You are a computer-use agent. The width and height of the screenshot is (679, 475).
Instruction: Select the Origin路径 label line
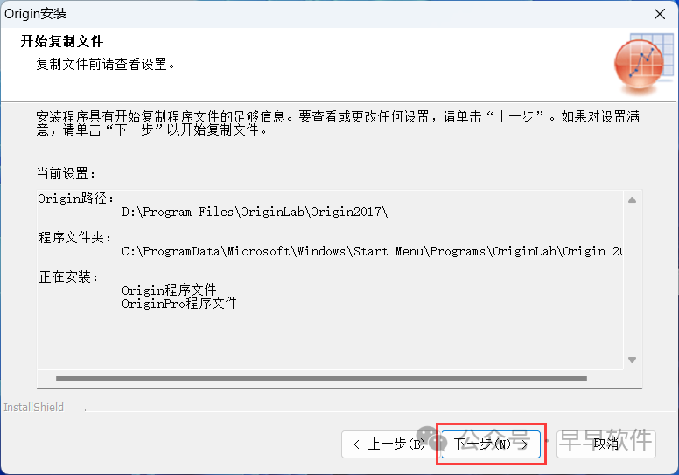pos(76,199)
